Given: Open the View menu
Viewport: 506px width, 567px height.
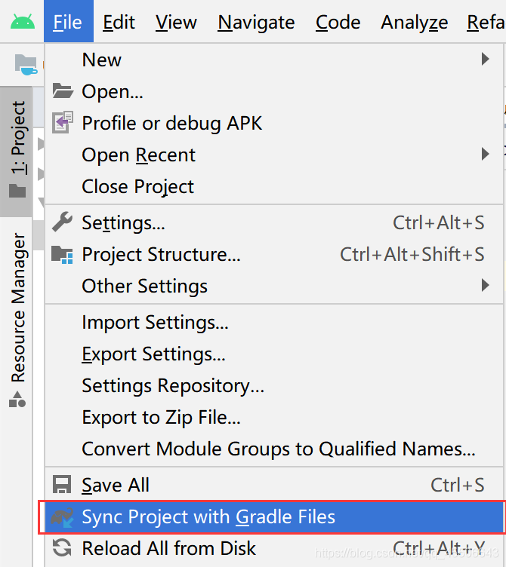Looking at the screenshot, I should click(176, 22).
